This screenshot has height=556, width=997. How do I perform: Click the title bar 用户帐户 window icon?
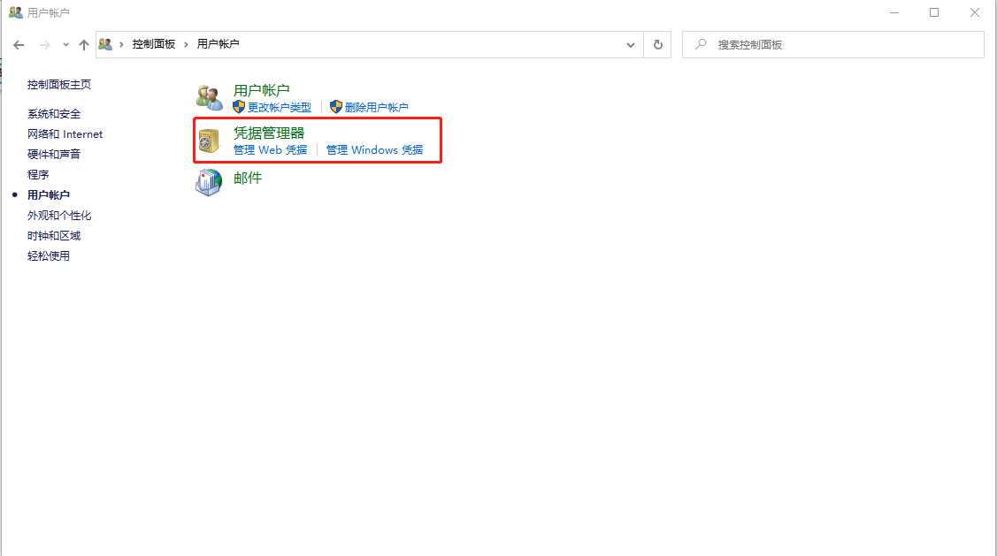click(x=16, y=12)
